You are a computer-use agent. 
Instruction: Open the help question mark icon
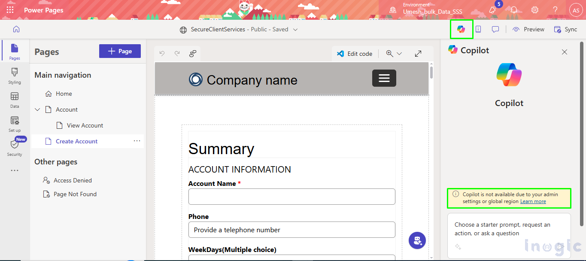pyautogui.click(x=555, y=10)
